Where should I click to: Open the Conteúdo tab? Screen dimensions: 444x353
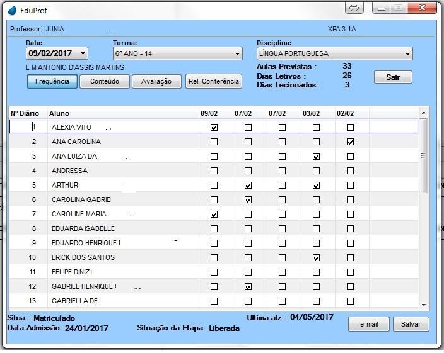(x=104, y=82)
